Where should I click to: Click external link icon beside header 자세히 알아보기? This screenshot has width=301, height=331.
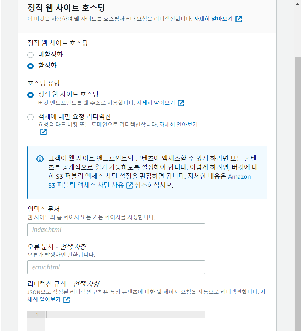point(239,19)
